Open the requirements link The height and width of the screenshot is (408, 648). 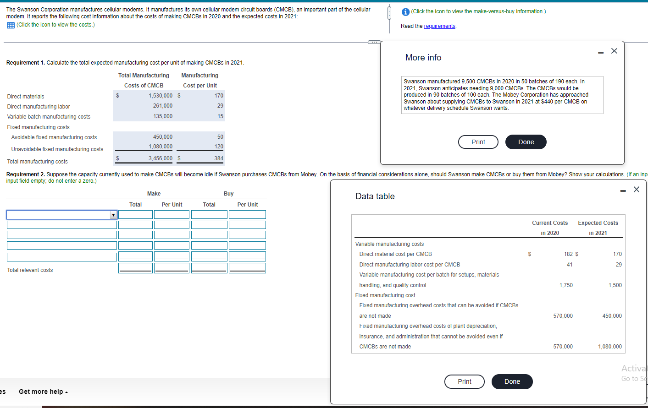point(439,26)
